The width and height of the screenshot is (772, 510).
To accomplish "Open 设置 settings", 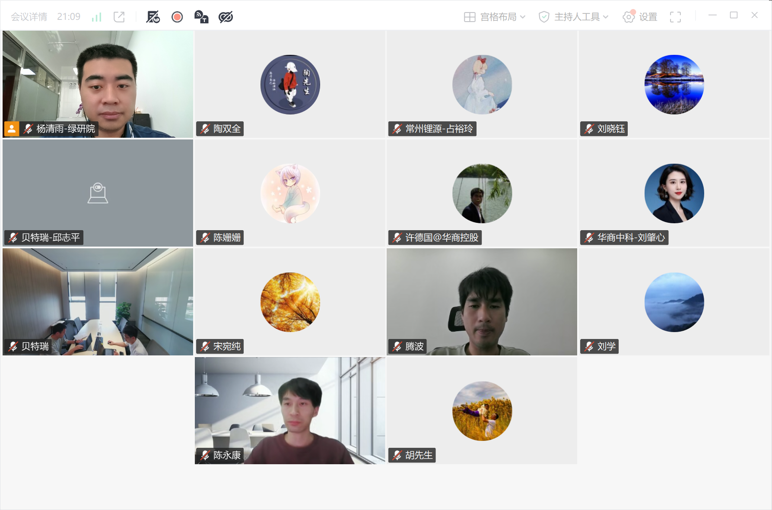I will pos(640,17).
